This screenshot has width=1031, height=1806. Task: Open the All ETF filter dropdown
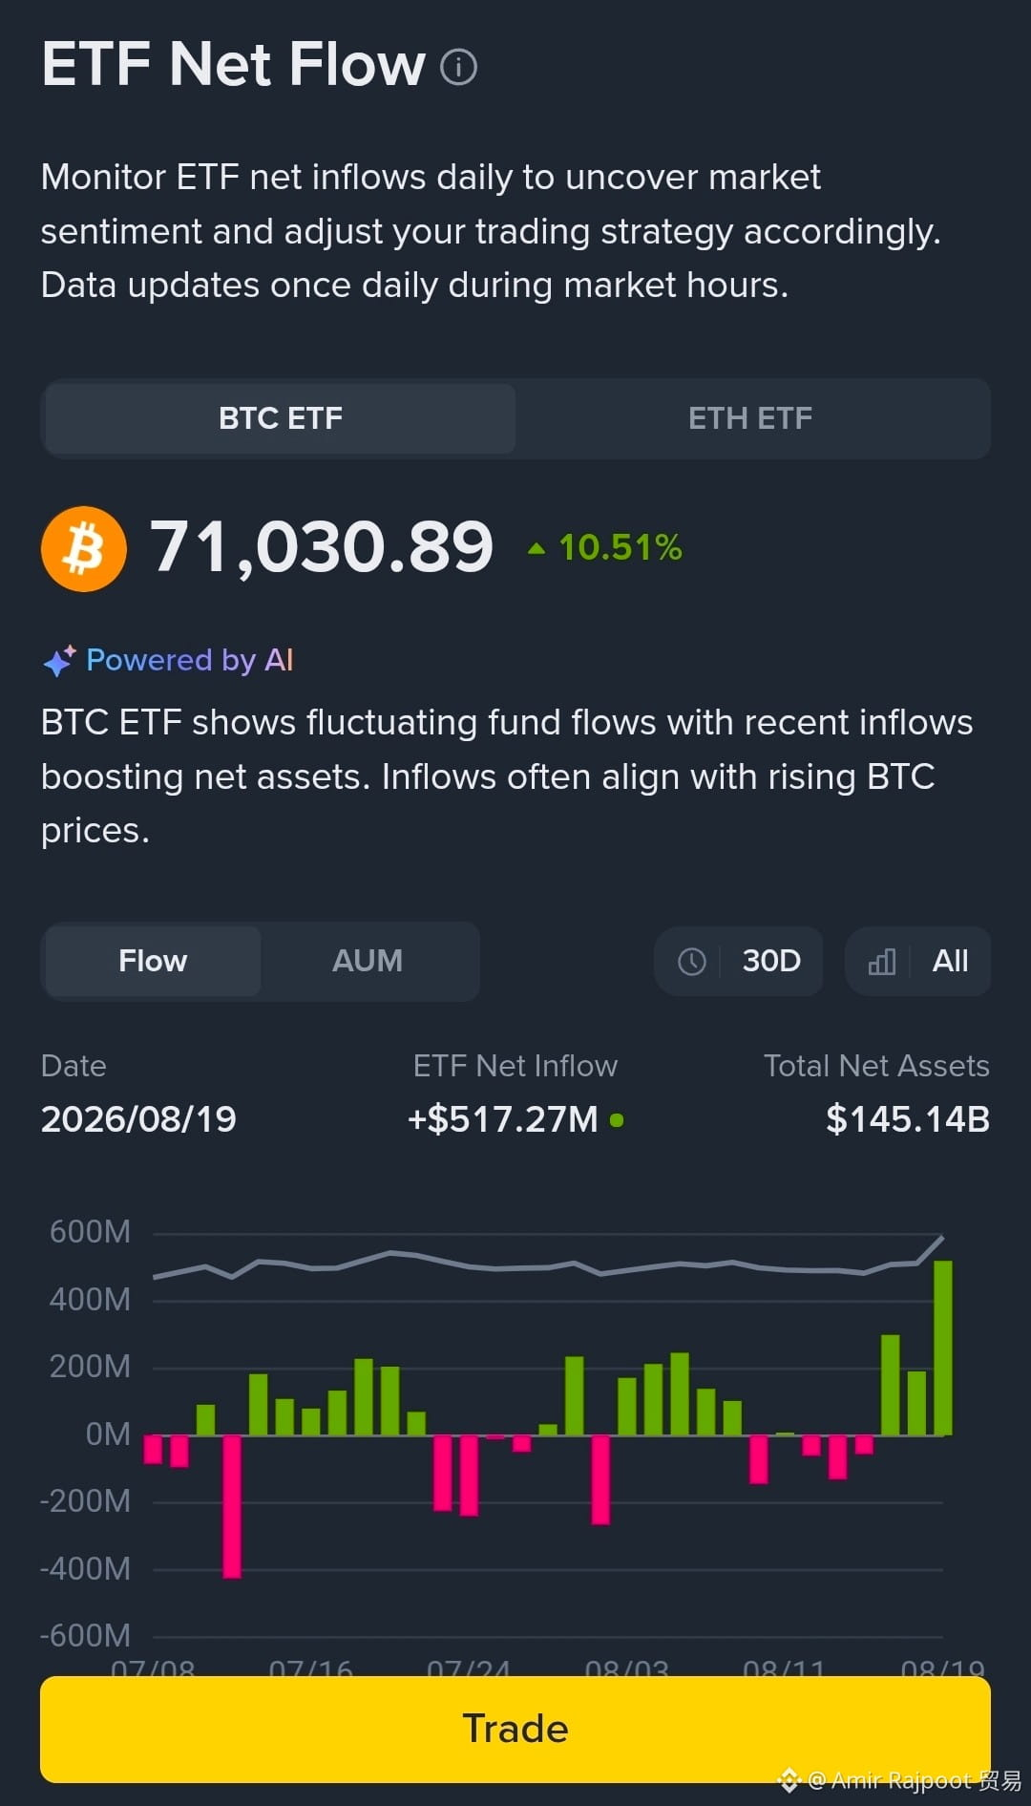tap(917, 961)
